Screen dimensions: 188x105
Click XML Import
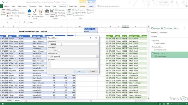click(x=90, y=10)
